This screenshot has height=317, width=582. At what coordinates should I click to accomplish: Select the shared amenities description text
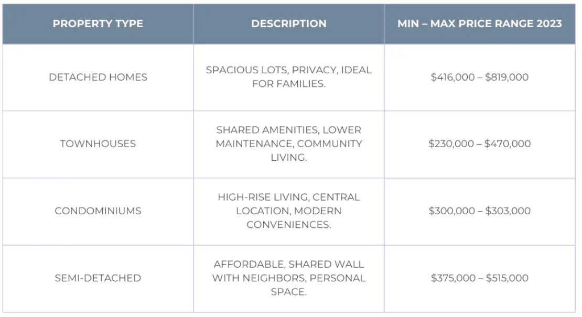point(288,144)
